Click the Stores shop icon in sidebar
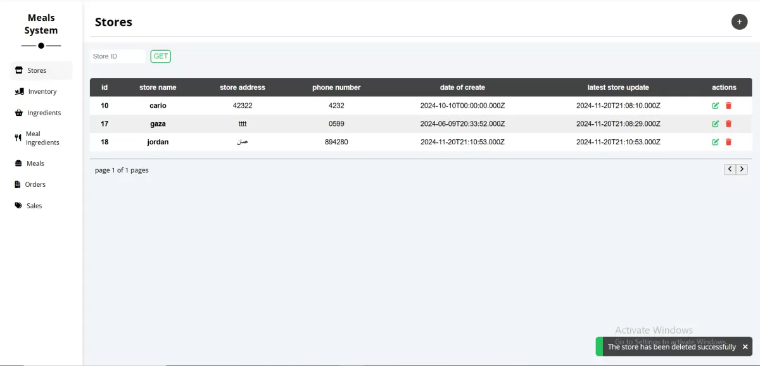 [19, 70]
